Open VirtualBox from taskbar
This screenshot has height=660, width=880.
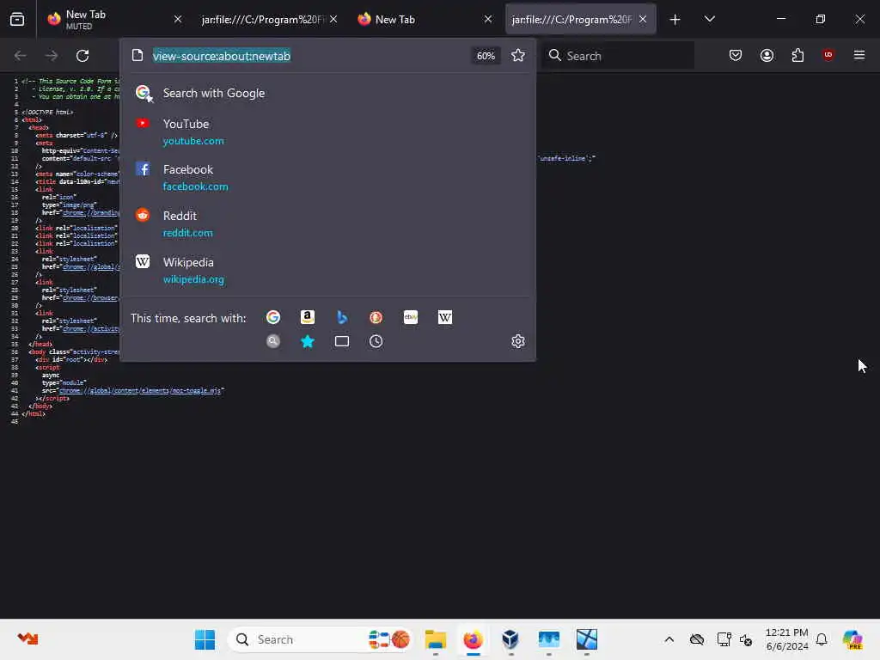[x=510, y=639]
